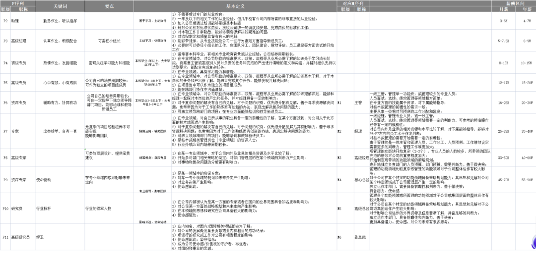The image size is (536, 255).
Task: Click the 'M5' management grade cell
Action: pos(345,208)
